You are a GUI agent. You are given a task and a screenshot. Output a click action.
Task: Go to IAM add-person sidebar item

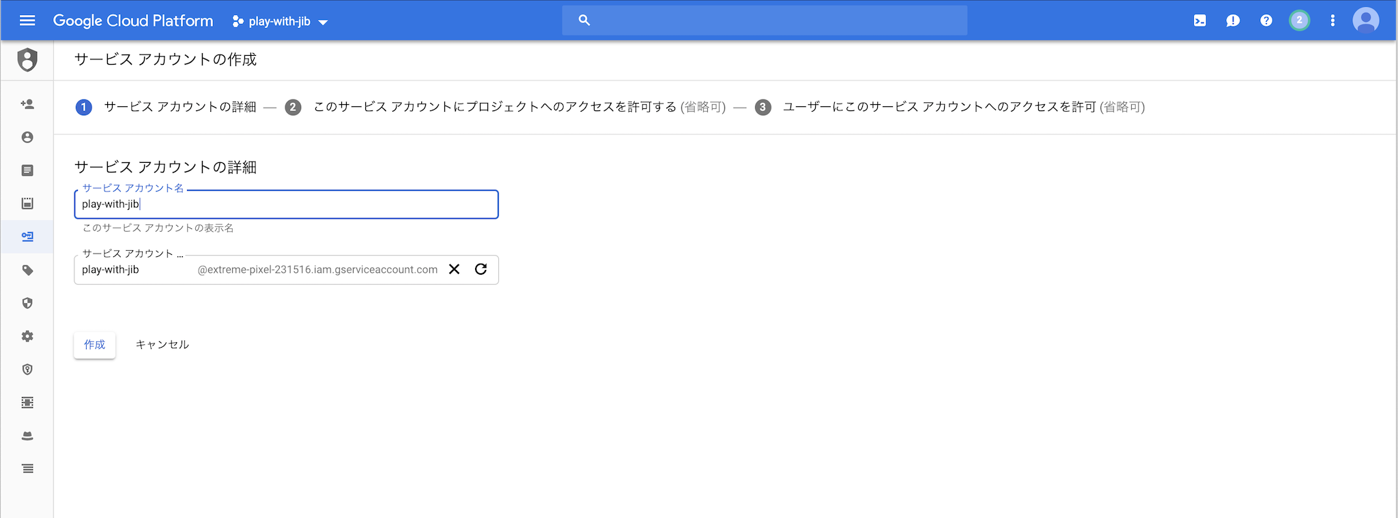click(x=27, y=104)
